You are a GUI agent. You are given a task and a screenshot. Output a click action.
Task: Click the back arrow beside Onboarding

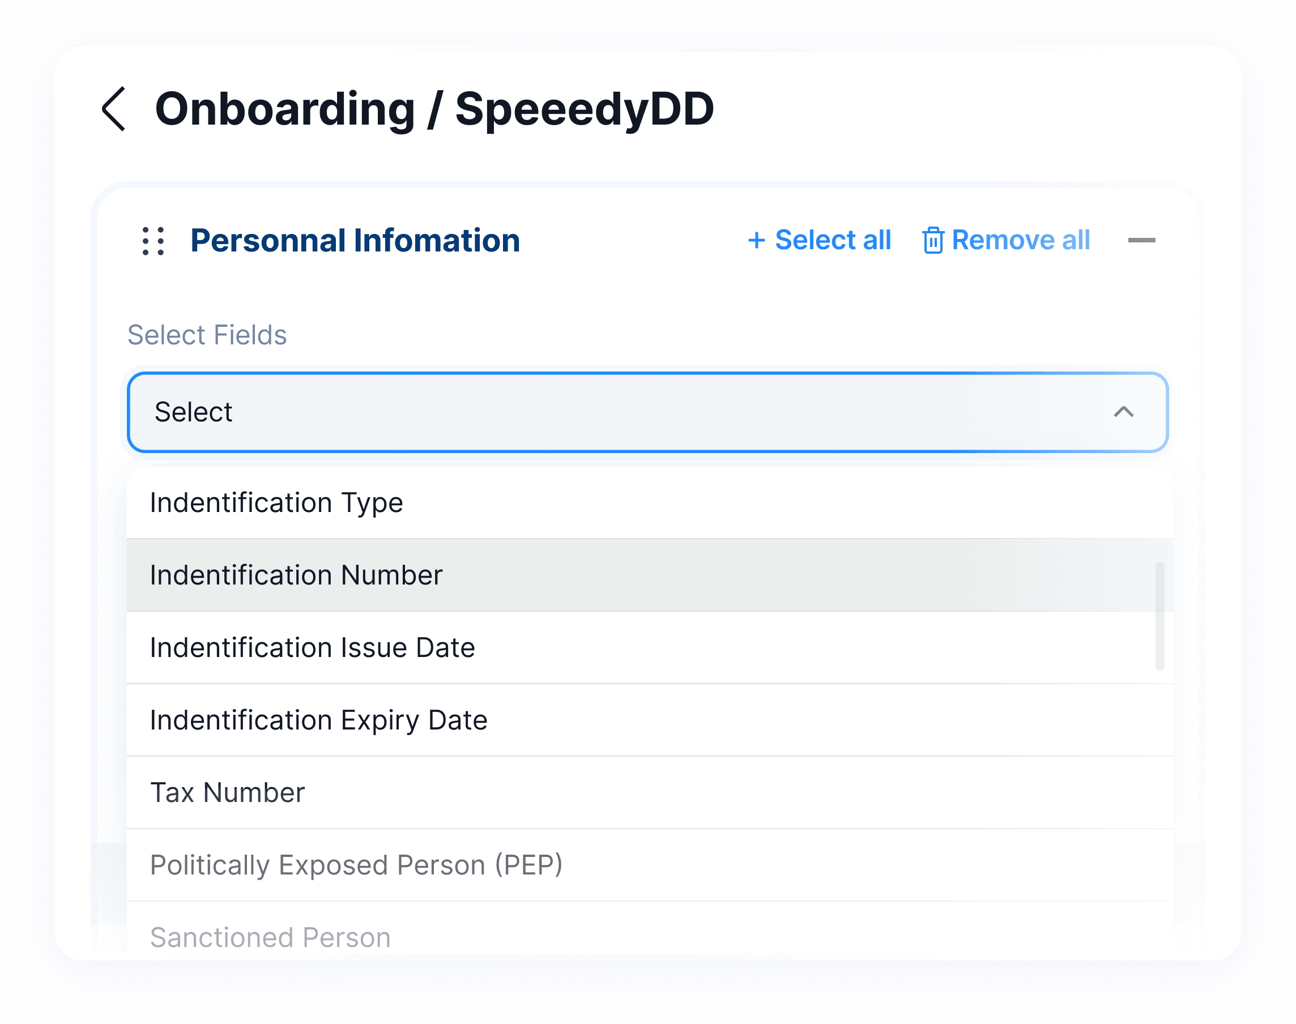tap(114, 109)
